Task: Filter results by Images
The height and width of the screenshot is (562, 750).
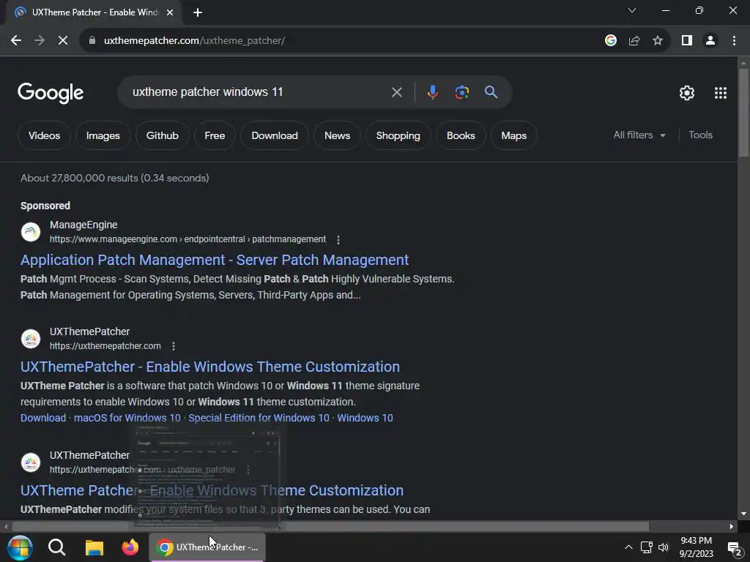Action: pyautogui.click(x=103, y=135)
